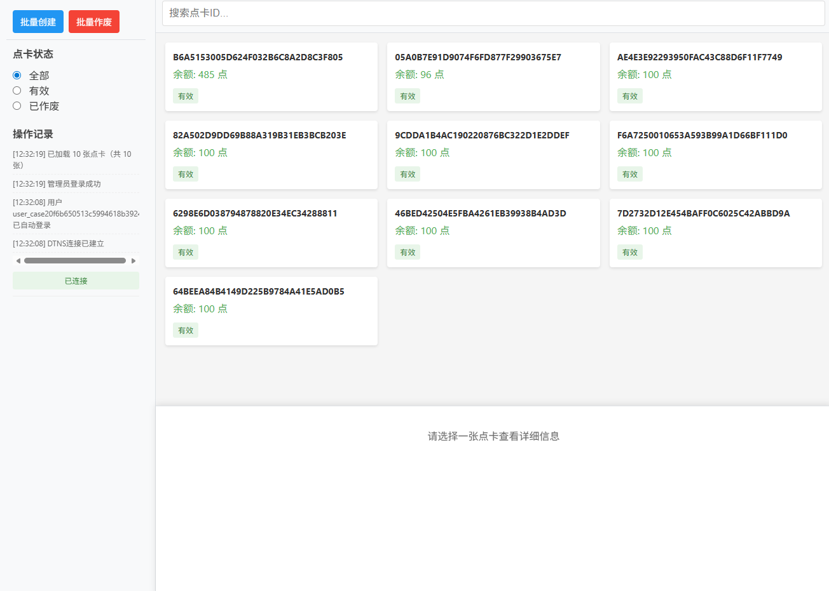
Task: Click the log scrollbar left arrow
Action: (x=18, y=261)
